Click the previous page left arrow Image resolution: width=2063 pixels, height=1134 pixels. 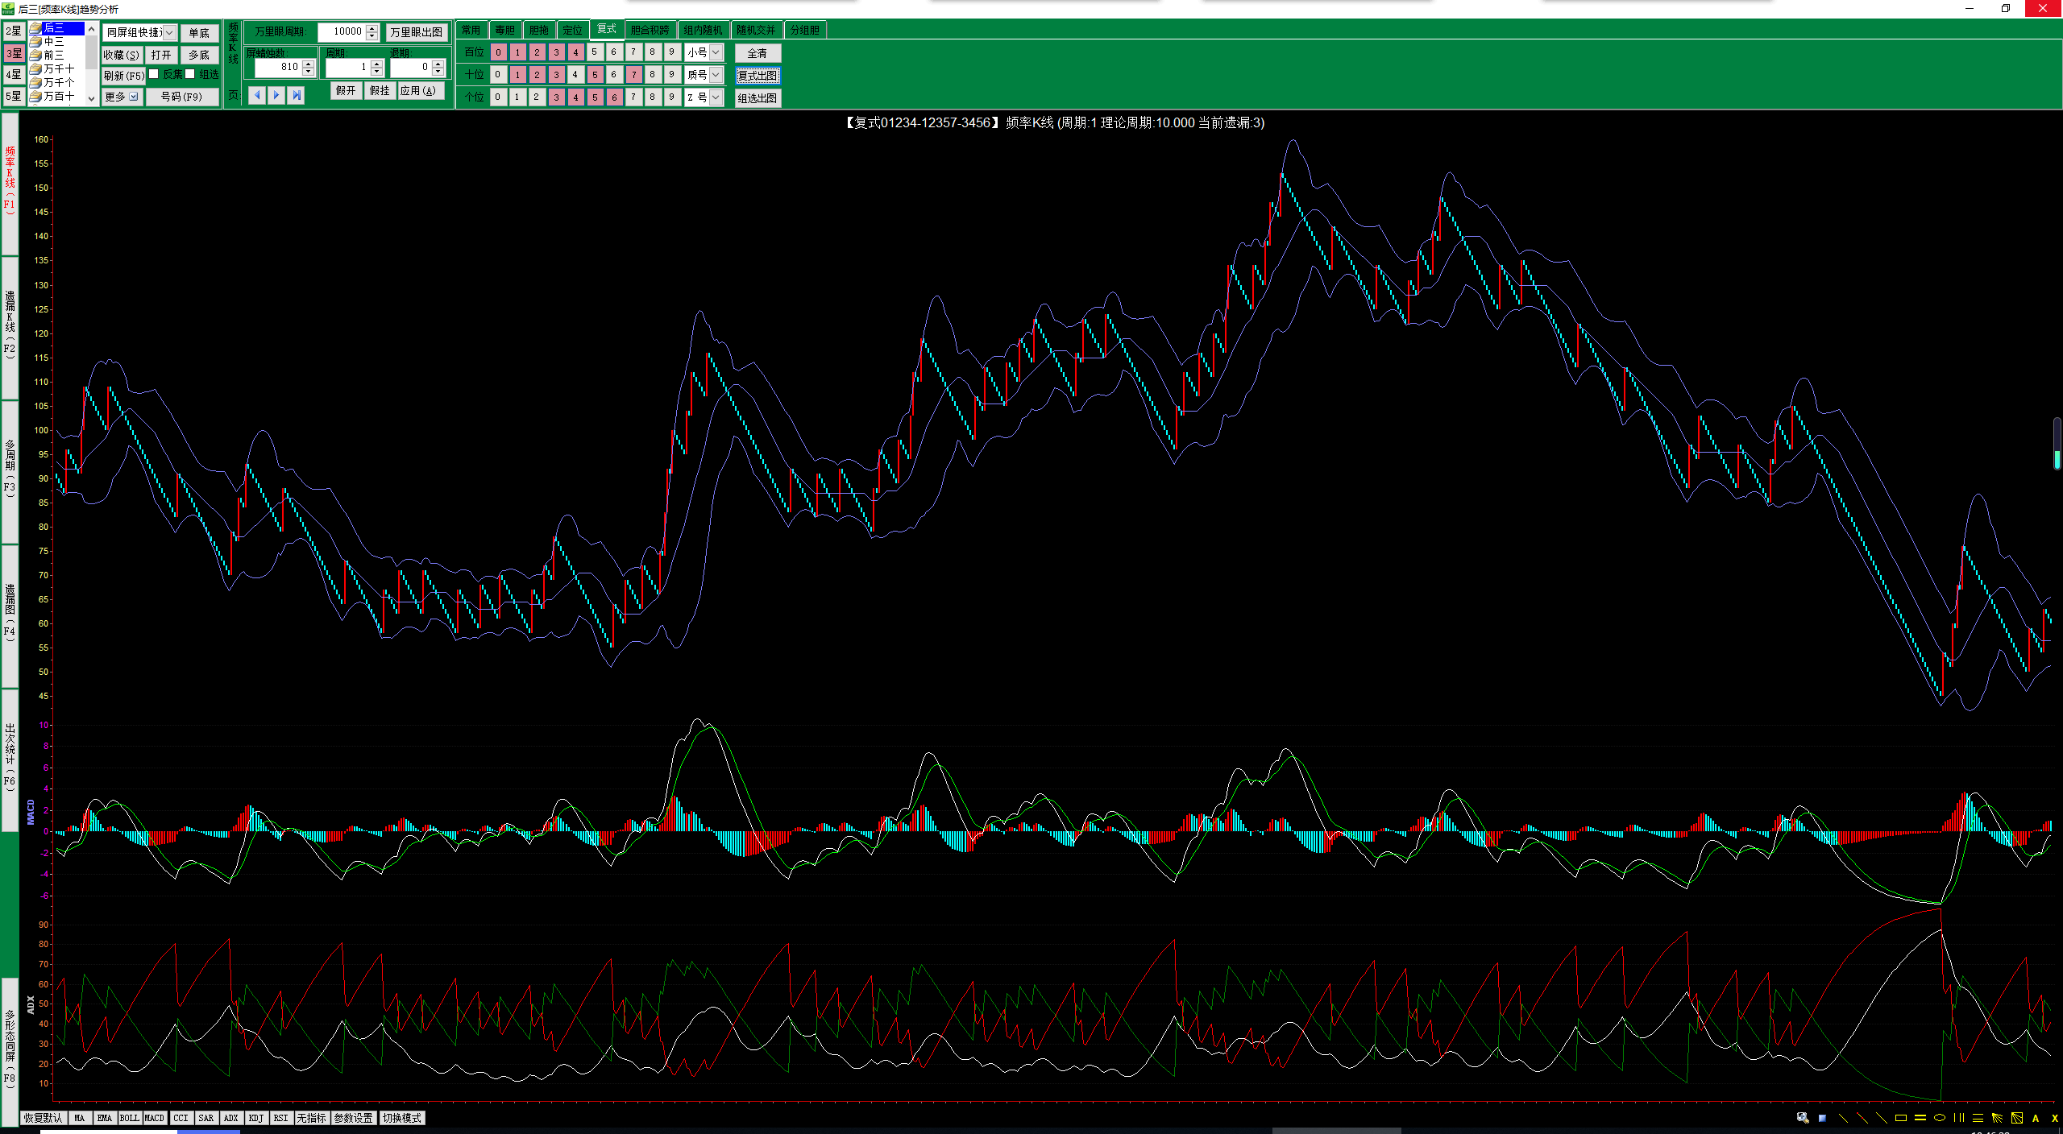(x=257, y=95)
